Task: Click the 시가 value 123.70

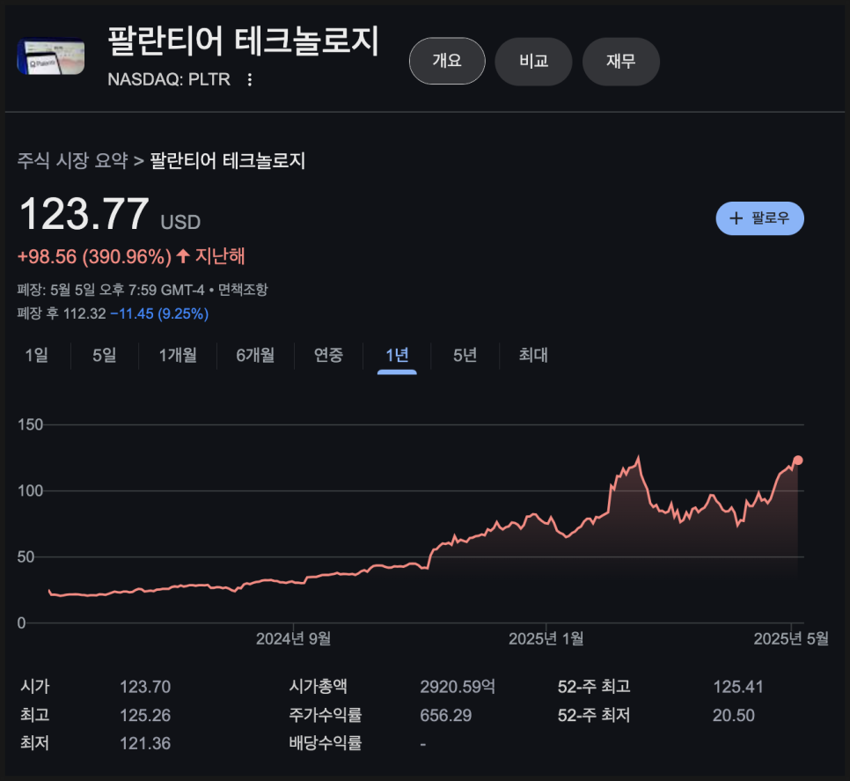Action: point(145,687)
